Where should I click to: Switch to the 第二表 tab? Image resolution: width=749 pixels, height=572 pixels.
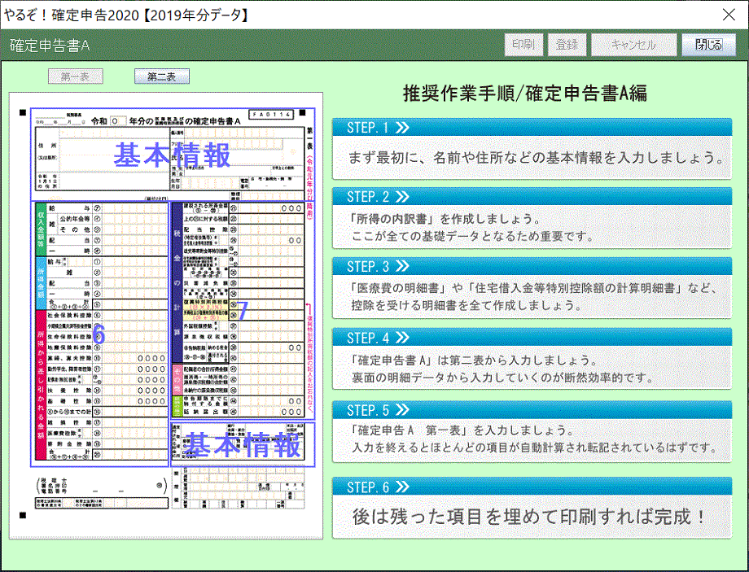[161, 76]
